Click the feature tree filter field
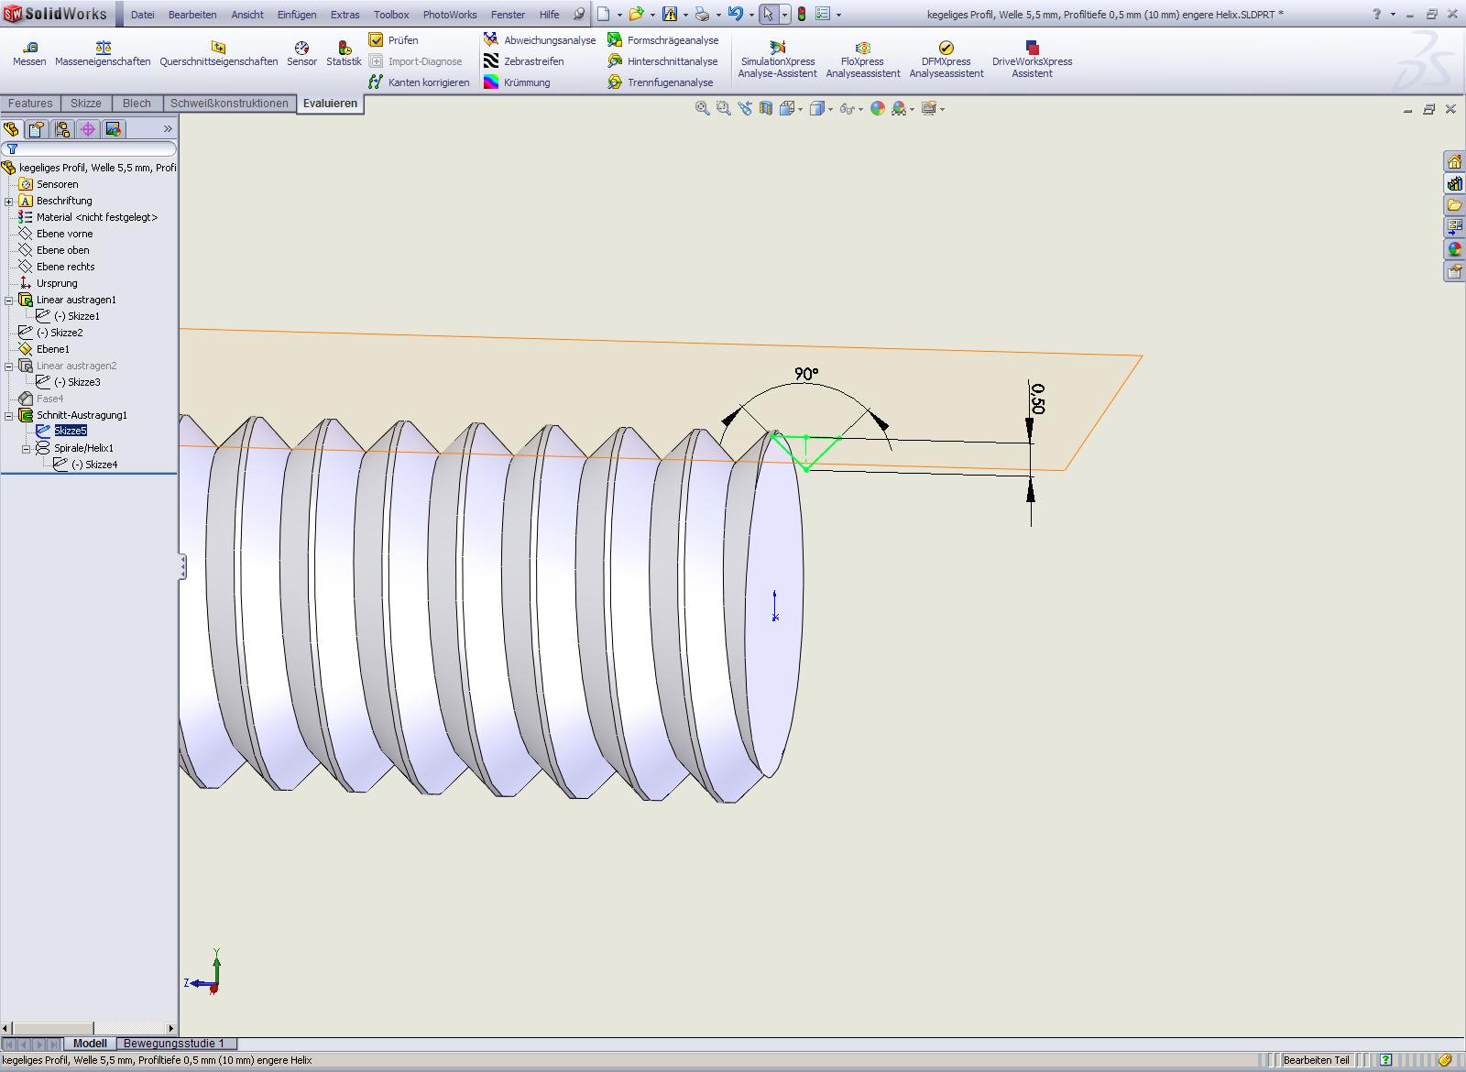Viewport: 1466px width, 1072px height. point(92,148)
